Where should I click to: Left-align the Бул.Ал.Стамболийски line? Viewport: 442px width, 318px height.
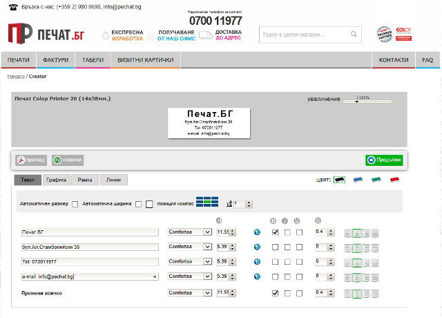348,248
